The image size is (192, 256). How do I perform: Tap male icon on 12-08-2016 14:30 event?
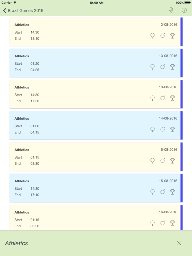[x=163, y=35]
